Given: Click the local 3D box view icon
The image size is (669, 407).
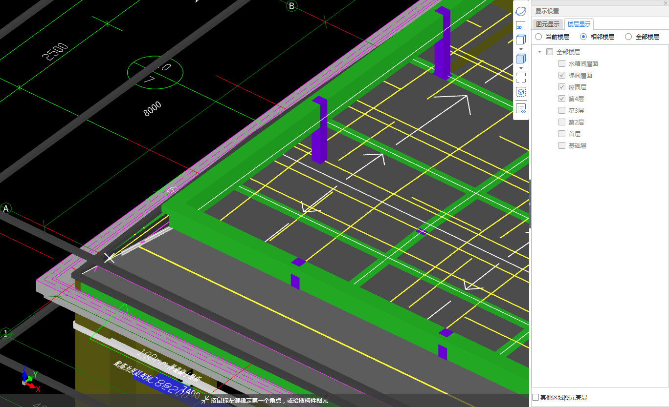Looking at the screenshot, I should pyautogui.click(x=521, y=92).
